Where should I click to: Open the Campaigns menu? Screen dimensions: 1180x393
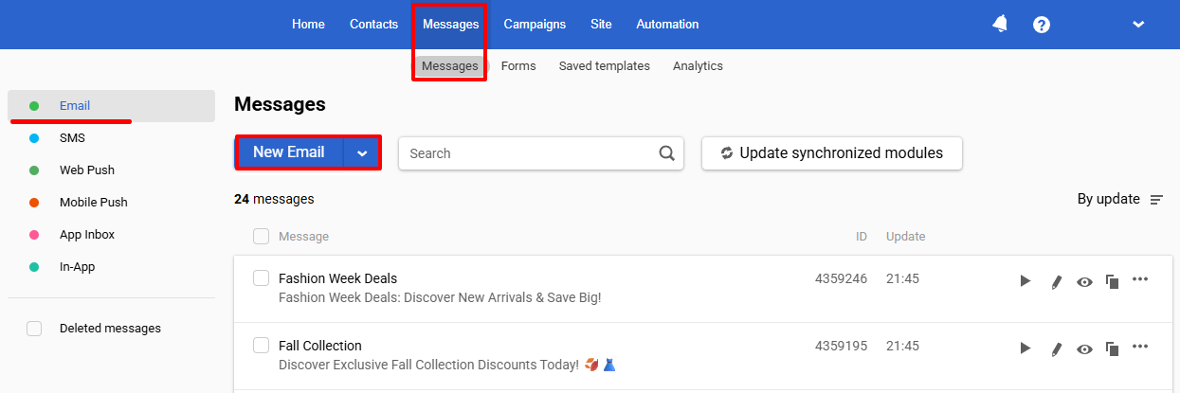(535, 25)
